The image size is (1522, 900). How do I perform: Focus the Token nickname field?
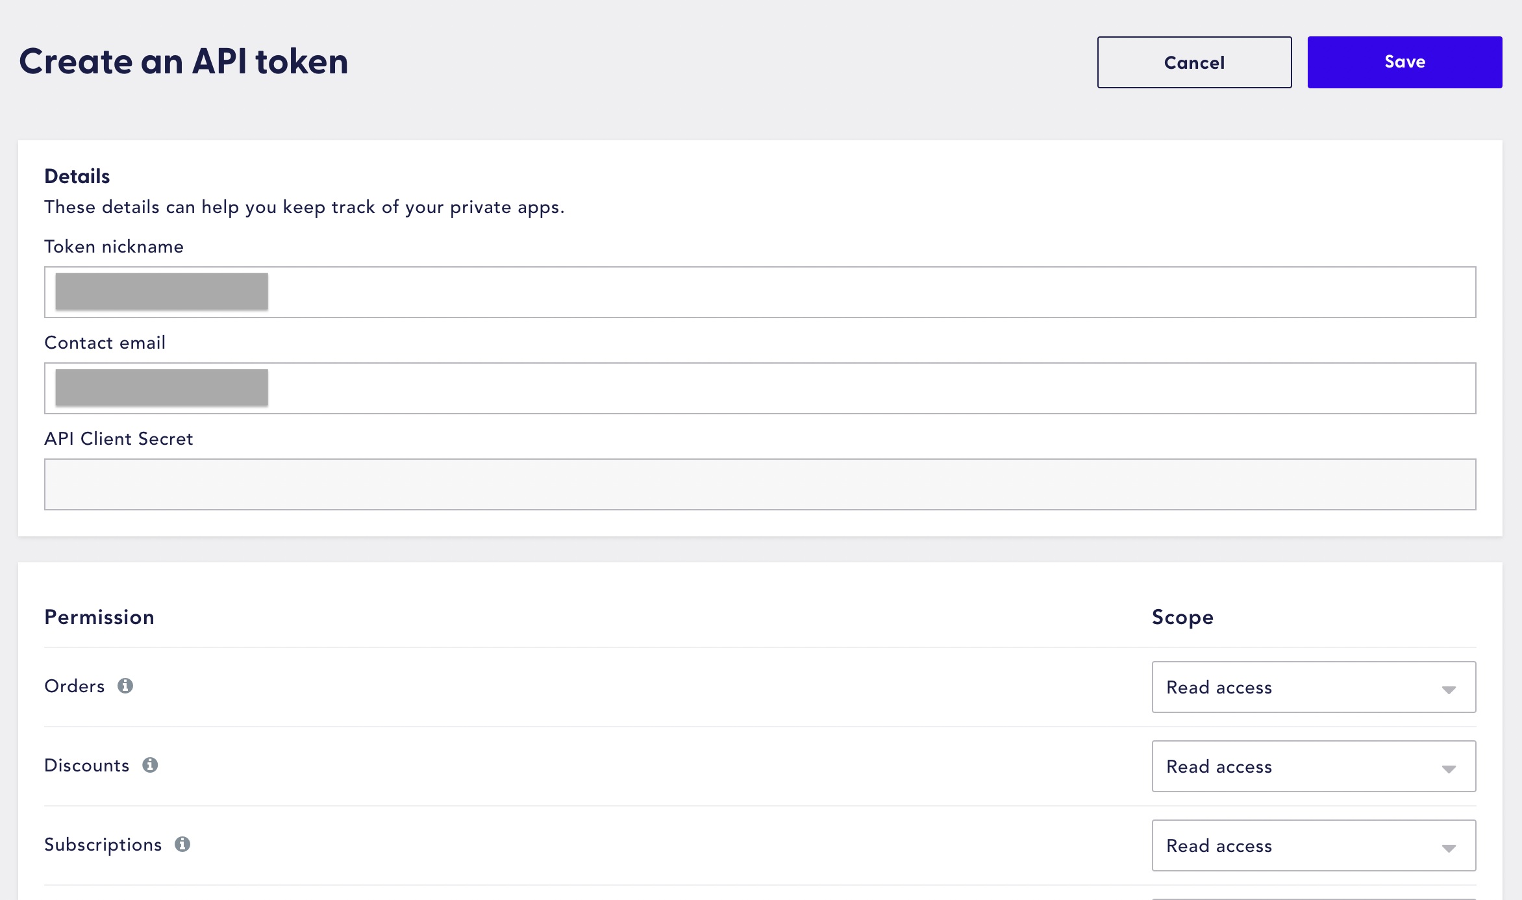pyautogui.click(x=760, y=292)
